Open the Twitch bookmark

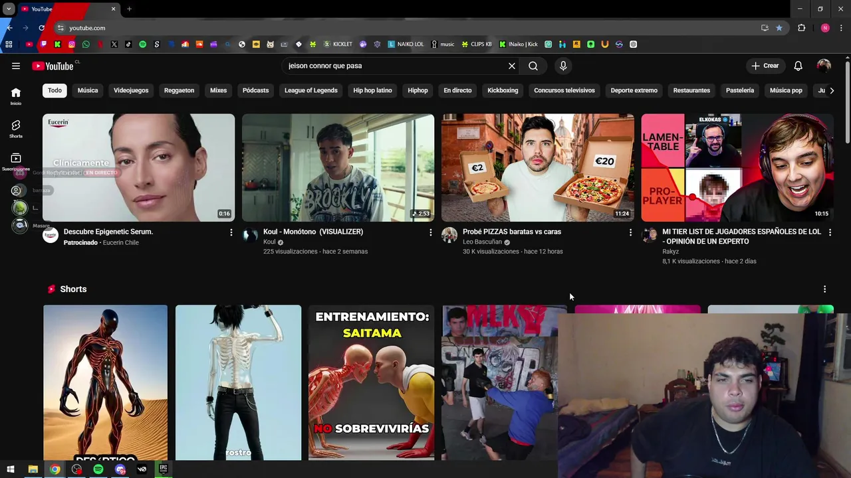43,44
